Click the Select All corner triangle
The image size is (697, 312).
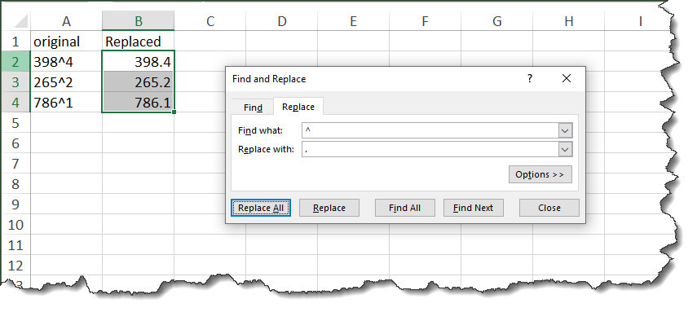(x=20, y=21)
